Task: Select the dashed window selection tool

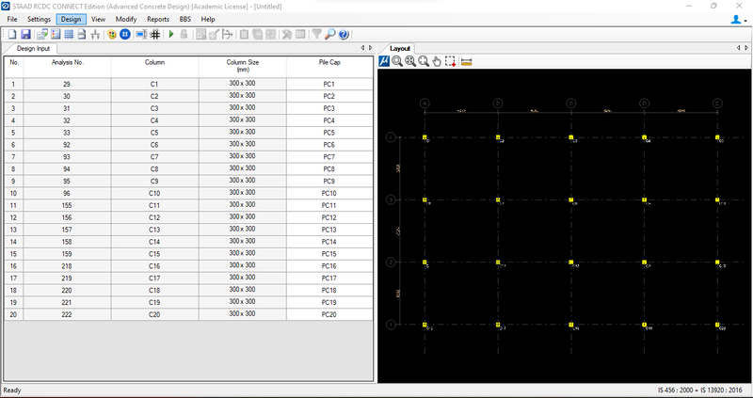Action: [450, 61]
